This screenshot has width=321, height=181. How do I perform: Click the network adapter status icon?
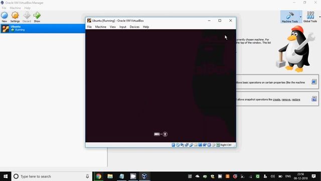point(187,145)
